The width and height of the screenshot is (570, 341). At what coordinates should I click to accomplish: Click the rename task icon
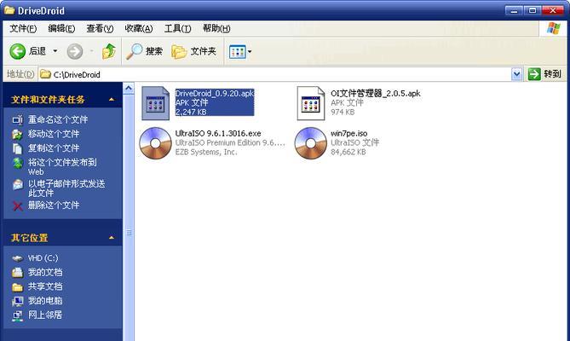pos(17,119)
